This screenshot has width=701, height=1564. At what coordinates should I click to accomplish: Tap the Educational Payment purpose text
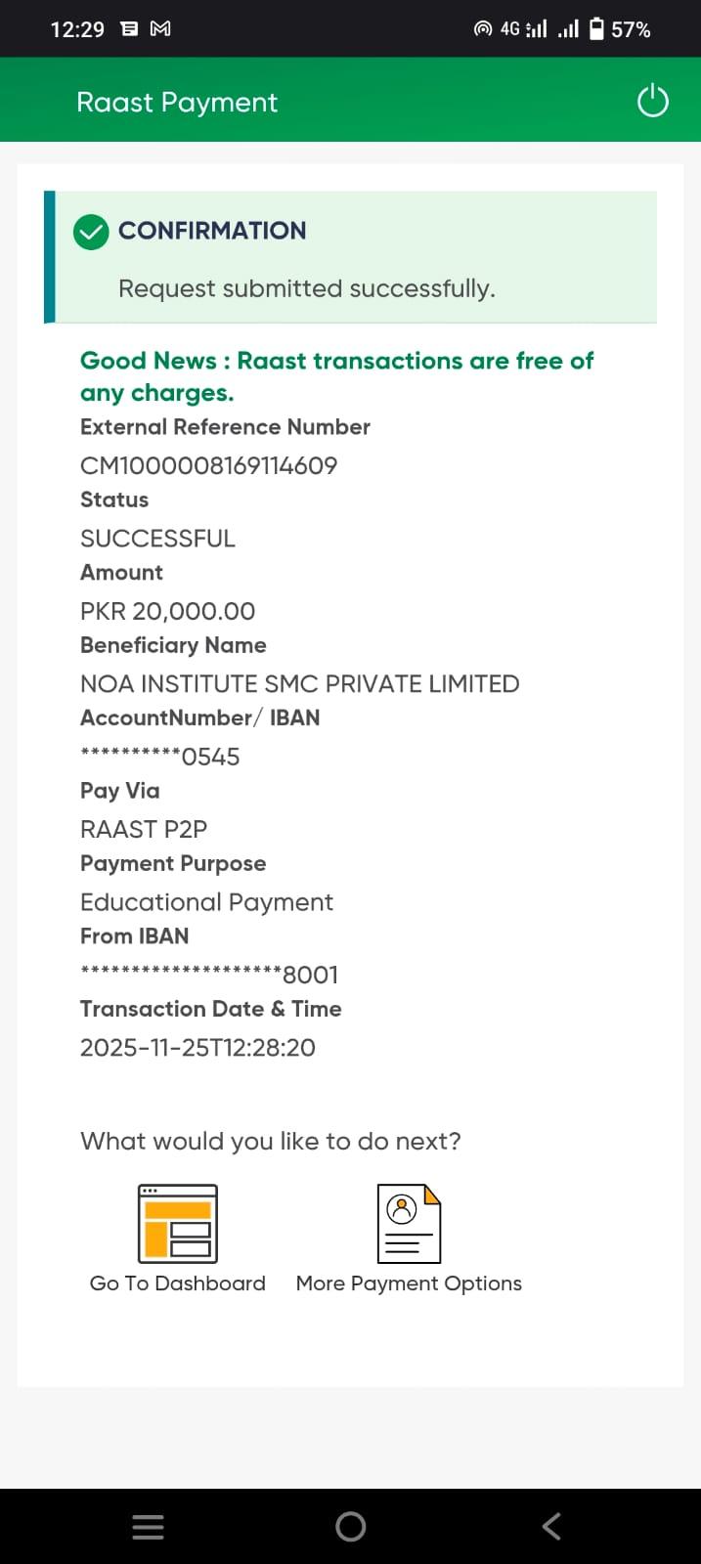click(206, 902)
